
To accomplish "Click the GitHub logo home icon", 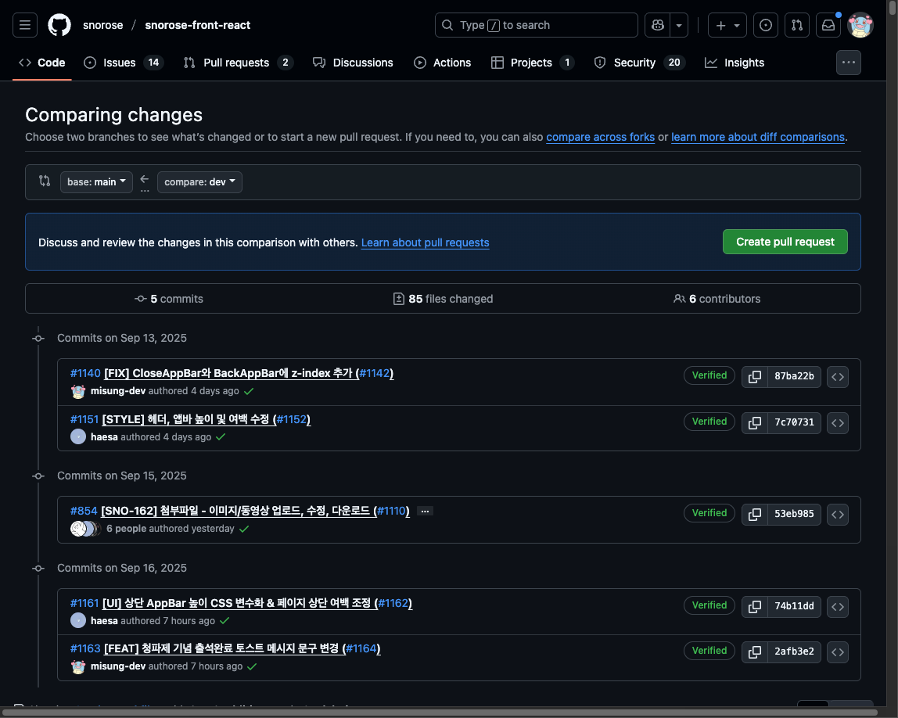I will tap(59, 25).
